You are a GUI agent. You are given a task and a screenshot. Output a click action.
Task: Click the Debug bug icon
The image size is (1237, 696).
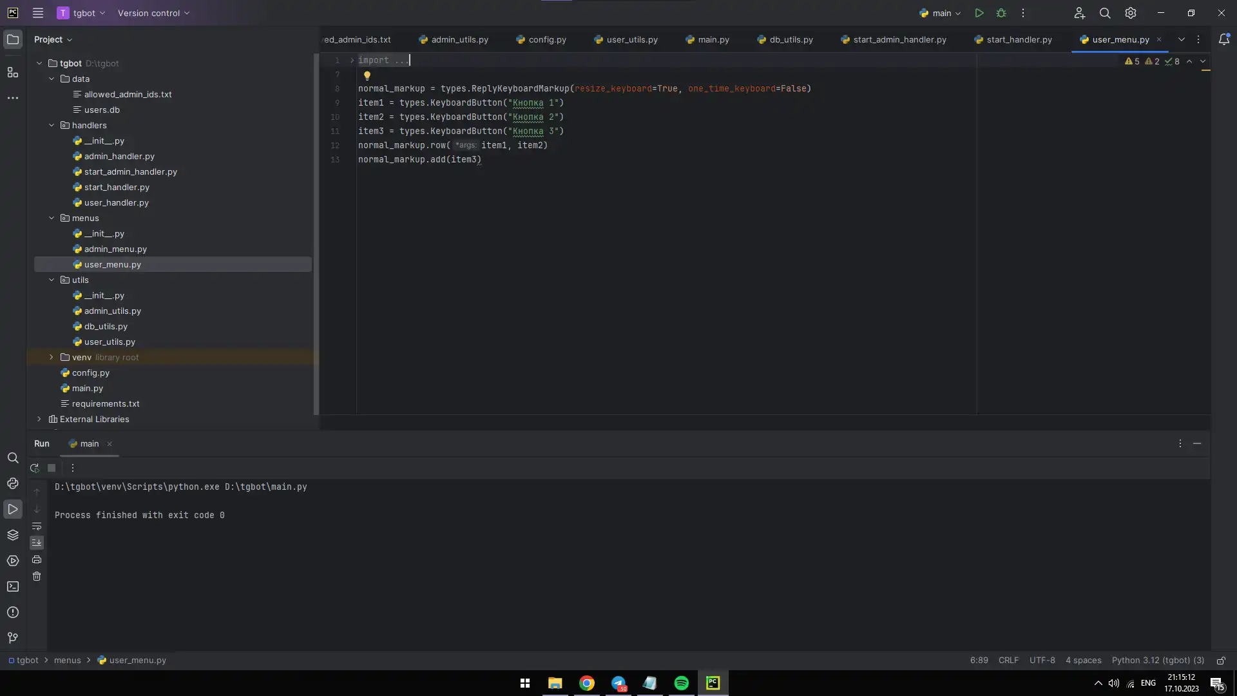point(1001,13)
